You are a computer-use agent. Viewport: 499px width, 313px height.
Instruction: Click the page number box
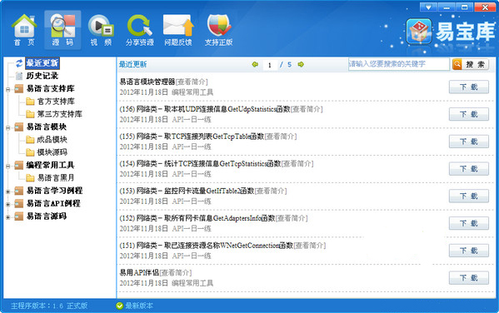tap(270, 65)
